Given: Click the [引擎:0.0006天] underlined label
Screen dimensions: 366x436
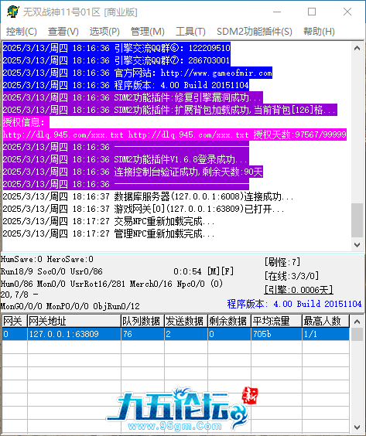Looking at the screenshot, I should click(299, 290).
